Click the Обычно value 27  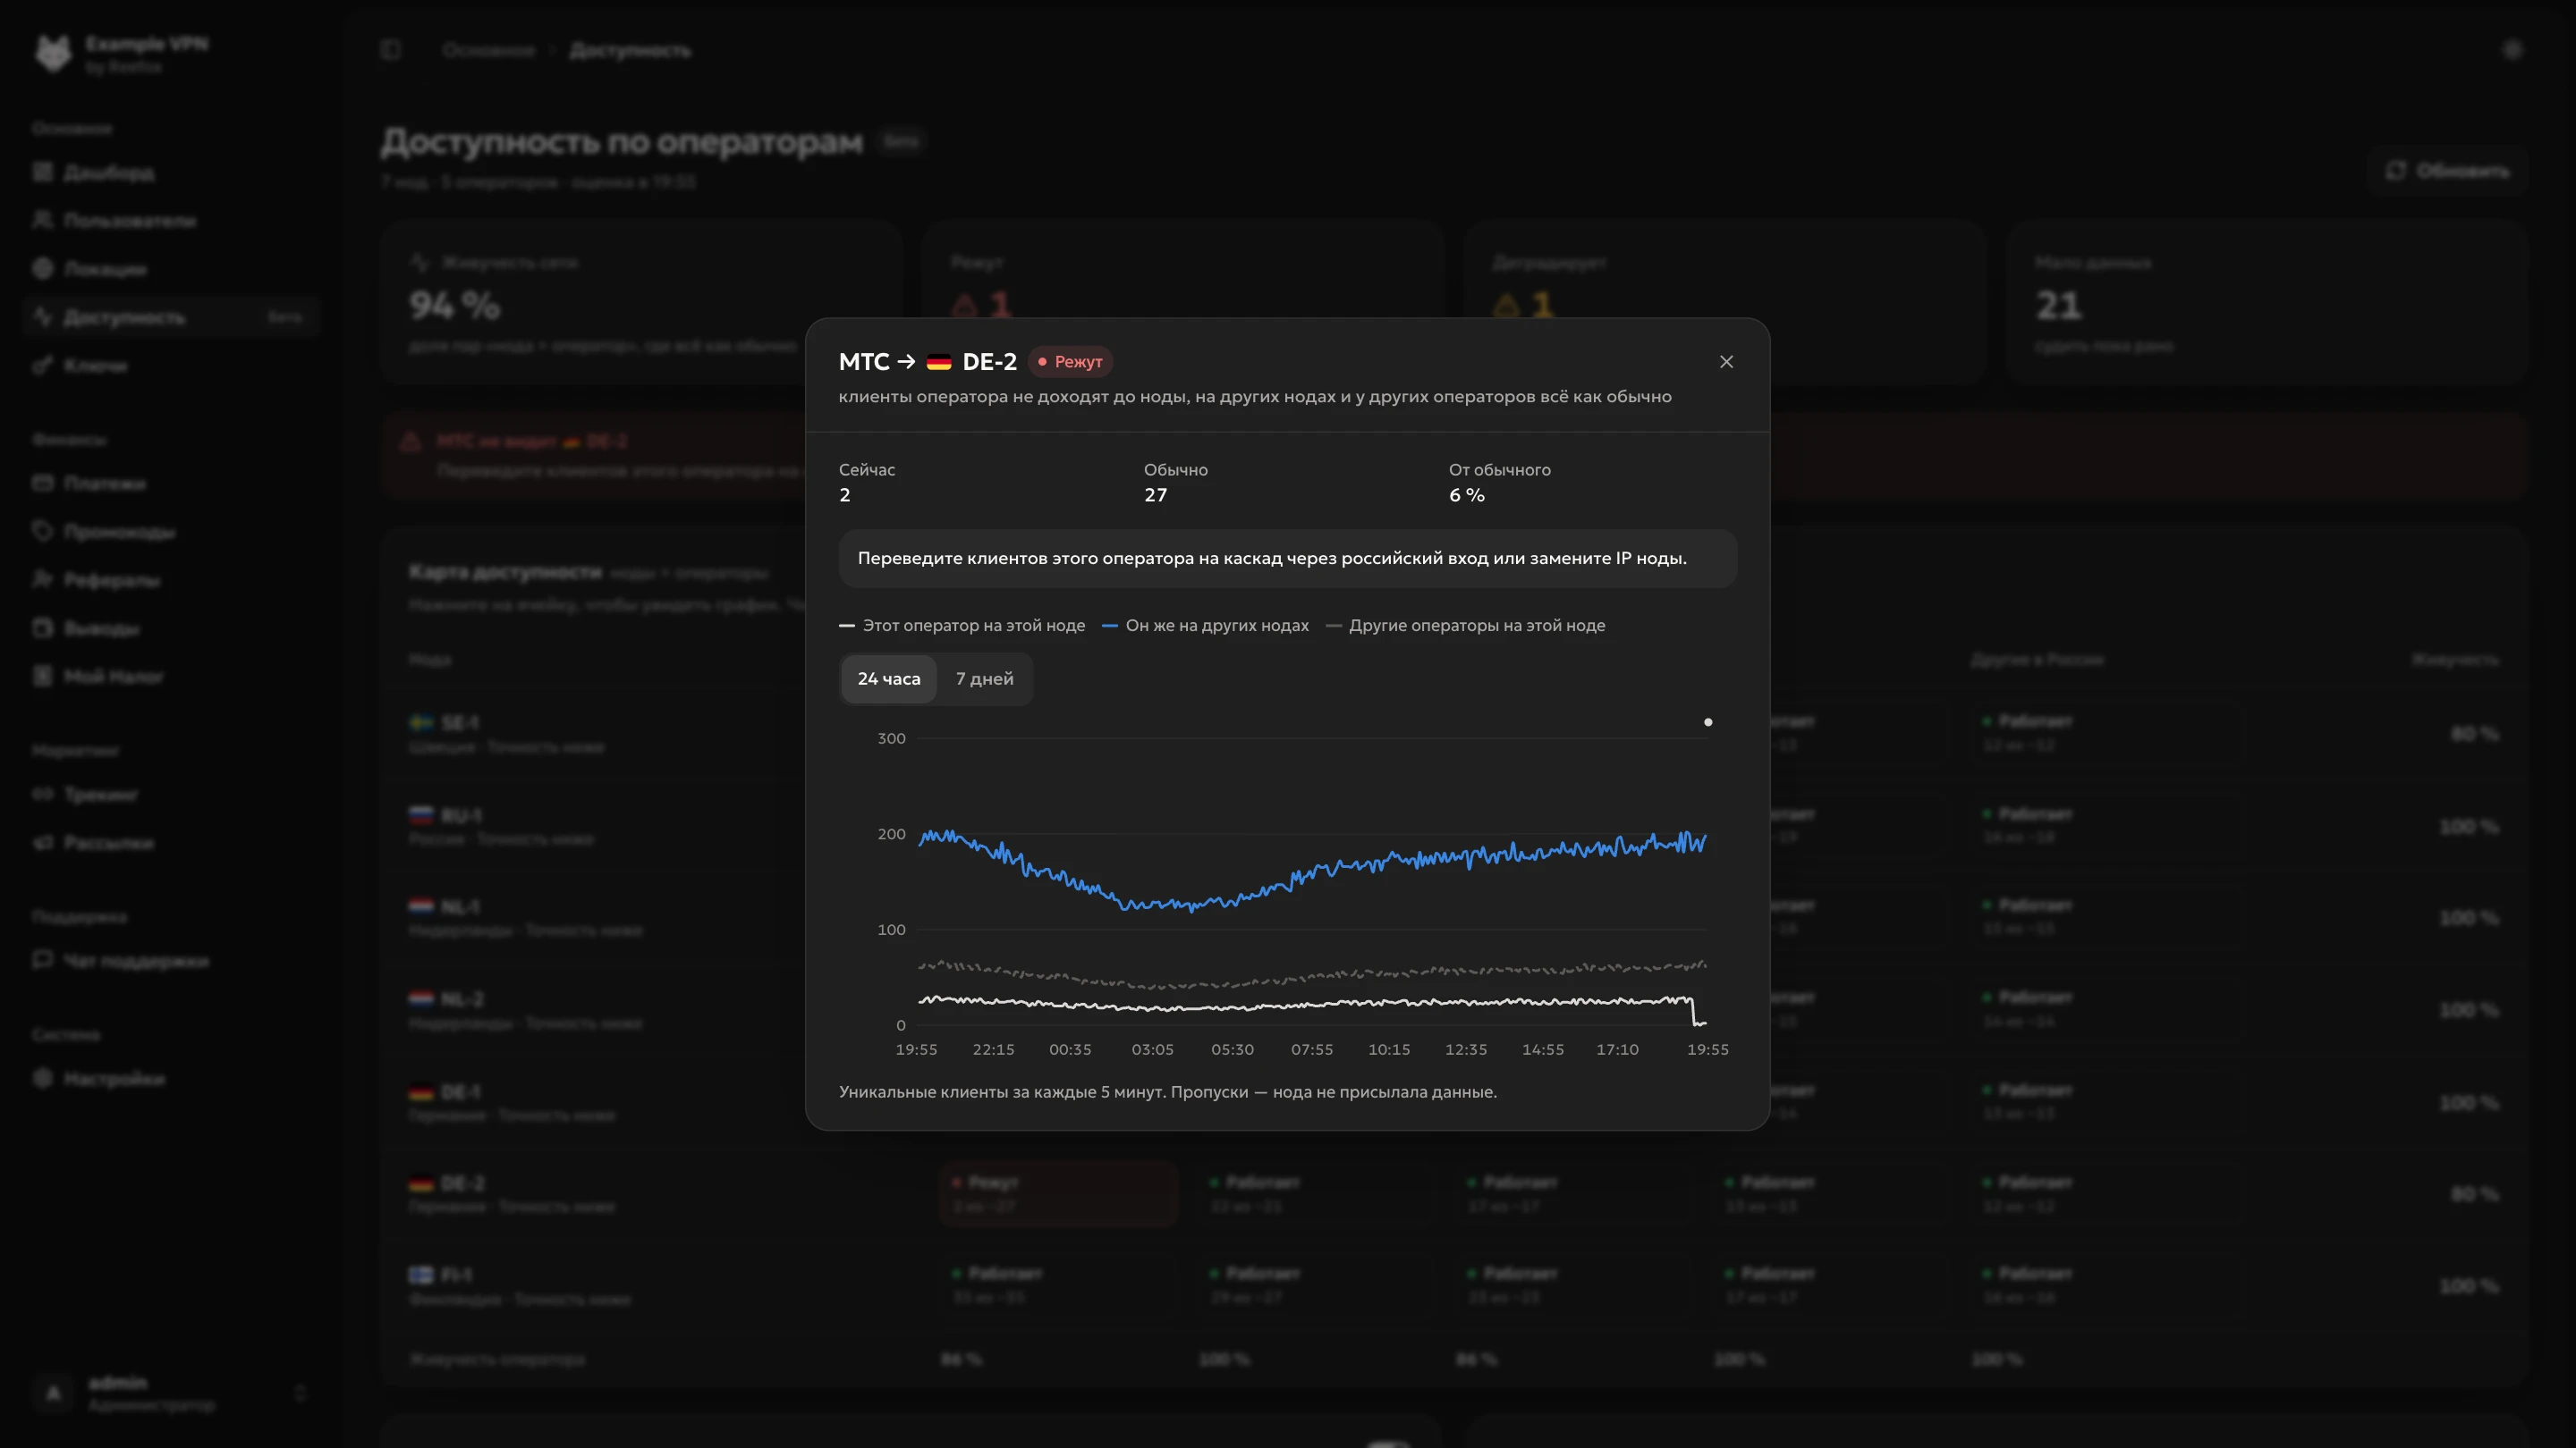click(x=1155, y=494)
